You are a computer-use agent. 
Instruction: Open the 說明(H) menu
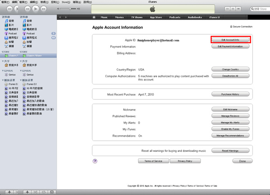coord(88,2)
